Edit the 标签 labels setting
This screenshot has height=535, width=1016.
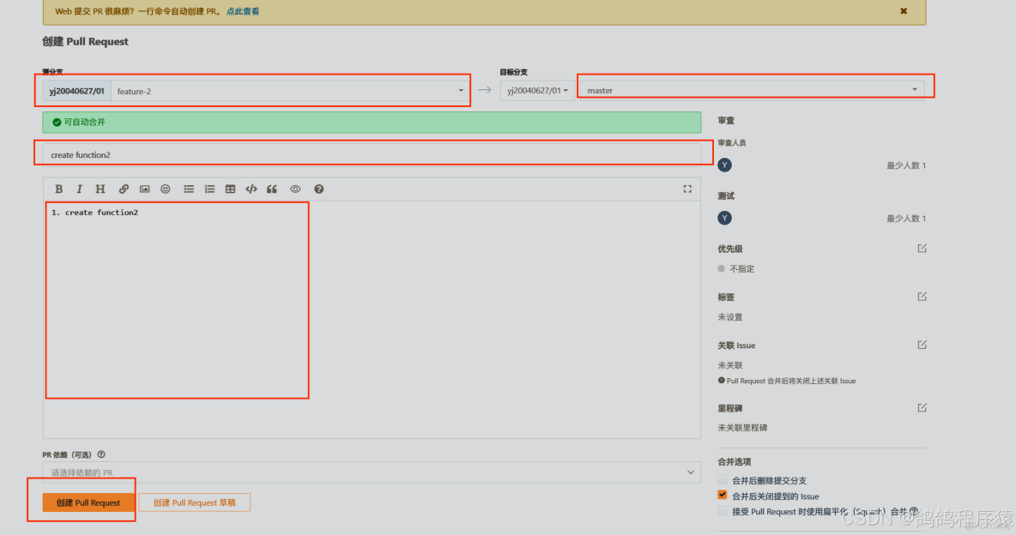(x=922, y=297)
